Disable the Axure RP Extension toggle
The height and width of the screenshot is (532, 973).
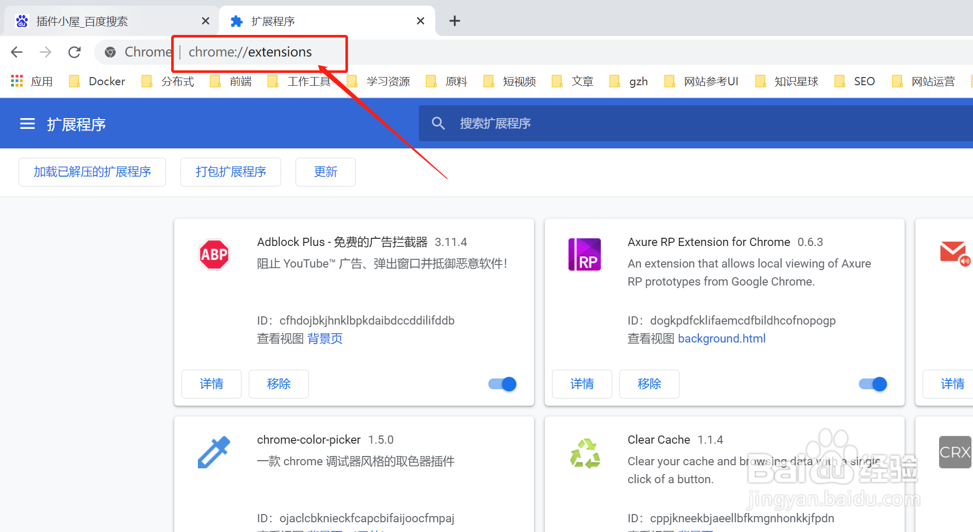[873, 384]
